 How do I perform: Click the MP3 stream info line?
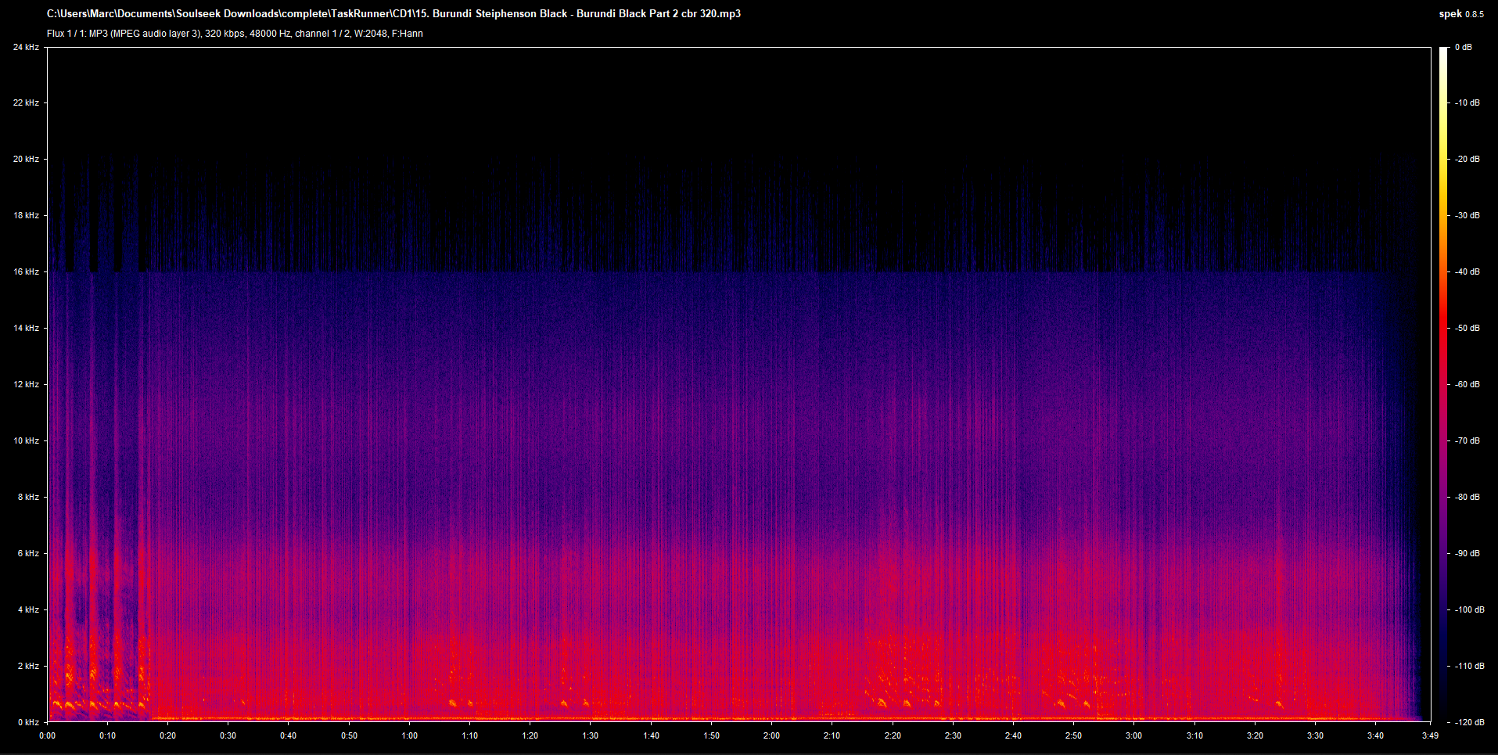point(235,34)
